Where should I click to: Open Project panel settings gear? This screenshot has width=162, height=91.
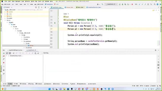tap(45, 7)
